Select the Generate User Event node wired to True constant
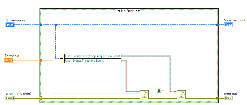 (x=181, y=95)
